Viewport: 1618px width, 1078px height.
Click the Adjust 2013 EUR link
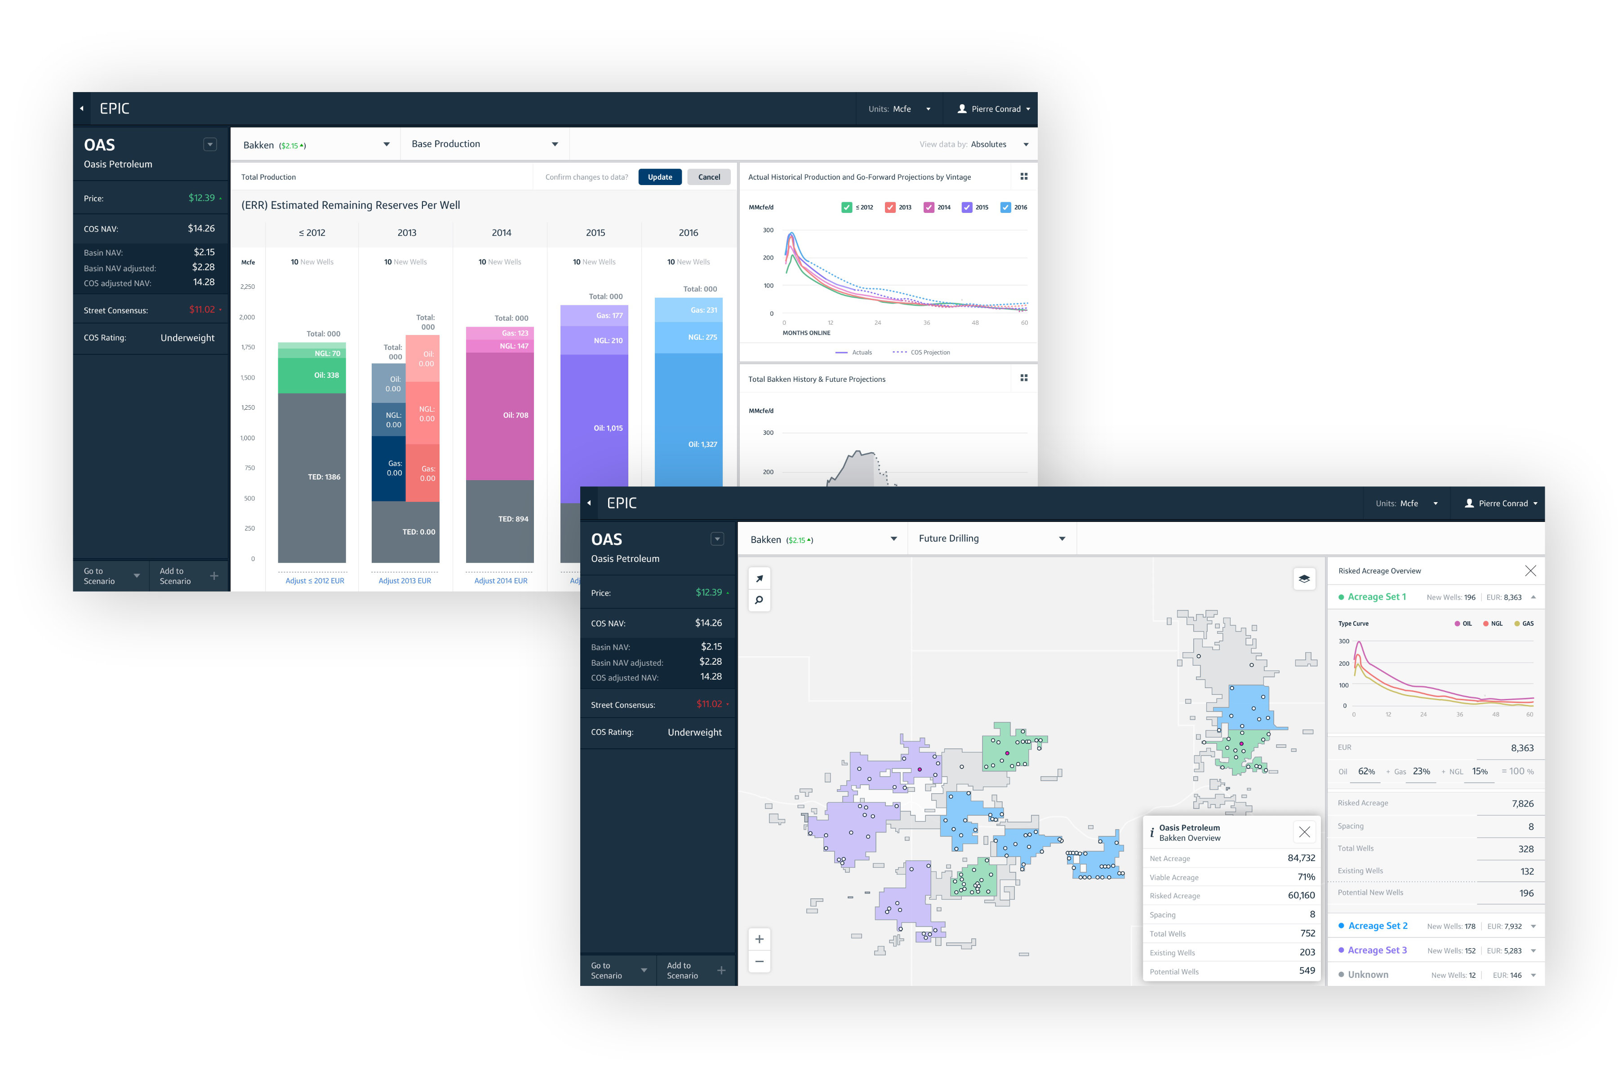404,580
